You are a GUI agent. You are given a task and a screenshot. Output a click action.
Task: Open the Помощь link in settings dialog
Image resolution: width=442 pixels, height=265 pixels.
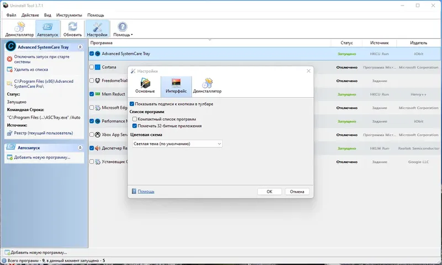coord(146,192)
